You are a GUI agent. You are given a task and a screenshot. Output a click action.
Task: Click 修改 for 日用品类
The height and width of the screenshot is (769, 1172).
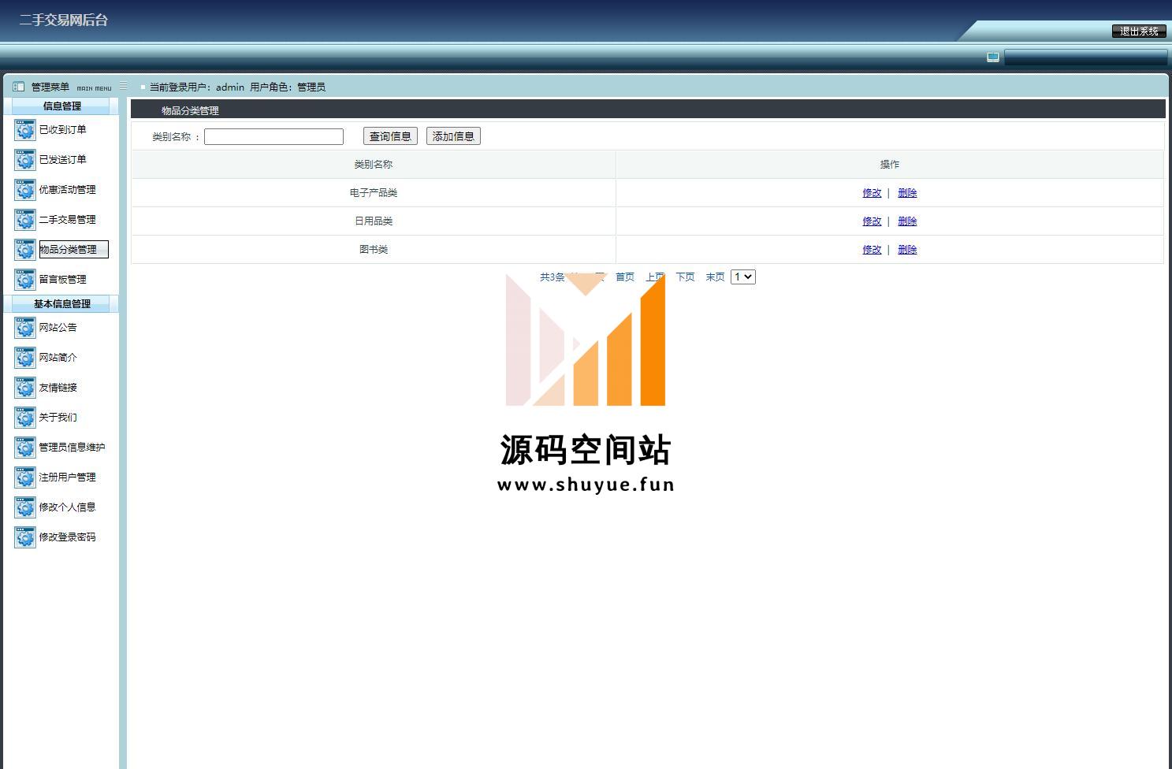872,221
